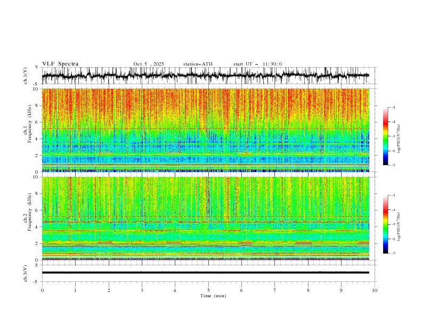The width and height of the screenshot is (422, 326).
Task: Click the "8" kHz tick of ch.1 spectrogram
Action: click(x=38, y=105)
